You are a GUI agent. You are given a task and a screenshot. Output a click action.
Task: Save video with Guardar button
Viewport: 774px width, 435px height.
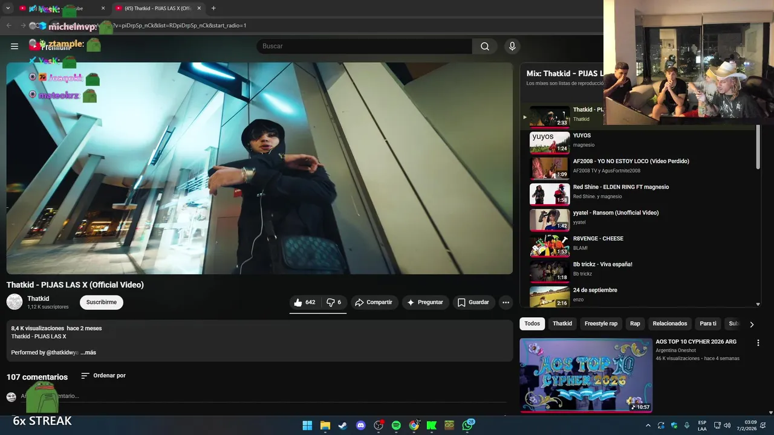(x=473, y=302)
